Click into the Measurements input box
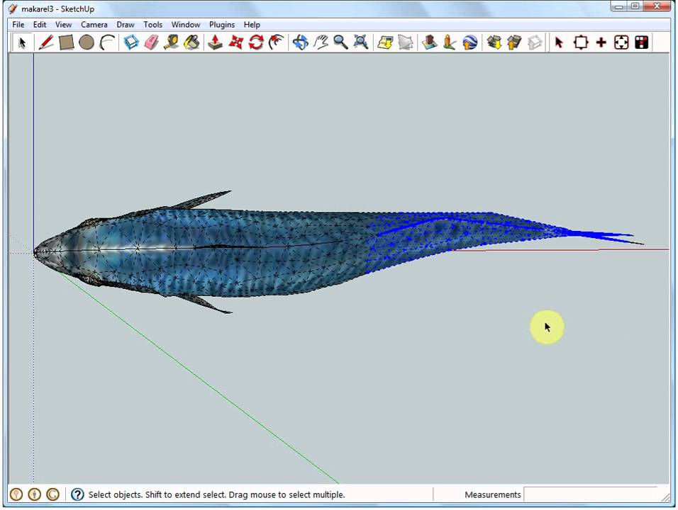678x510 pixels. coord(591,494)
